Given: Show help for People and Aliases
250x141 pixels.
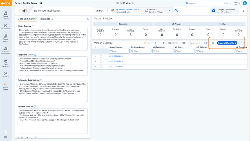Looking at the screenshot, I should tap(35, 55).
